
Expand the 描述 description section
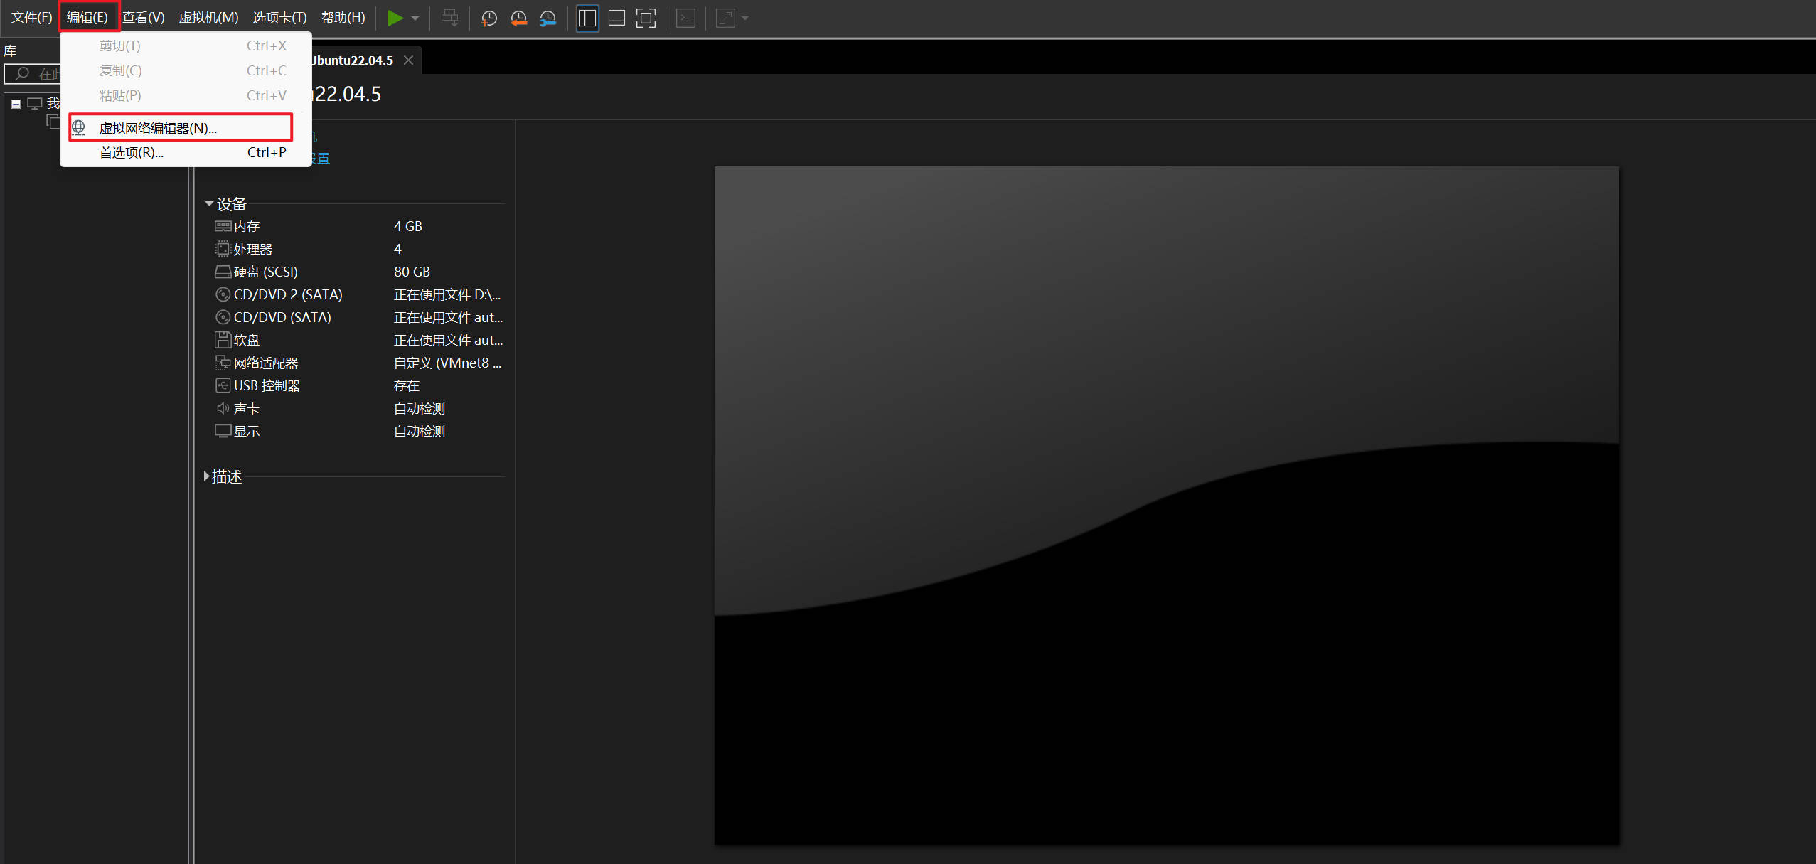click(x=207, y=476)
